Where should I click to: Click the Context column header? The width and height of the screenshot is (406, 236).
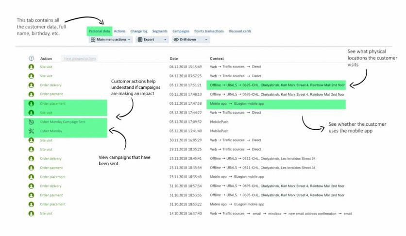pyautogui.click(x=217, y=59)
